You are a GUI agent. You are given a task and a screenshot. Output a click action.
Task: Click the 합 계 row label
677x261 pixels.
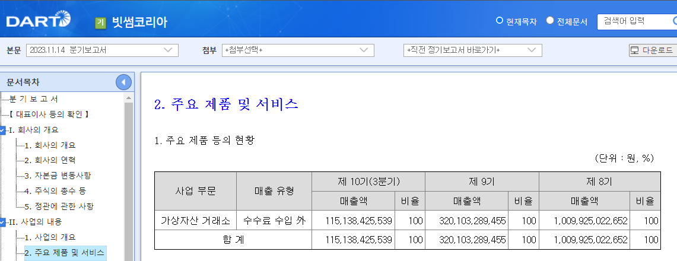(233, 240)
